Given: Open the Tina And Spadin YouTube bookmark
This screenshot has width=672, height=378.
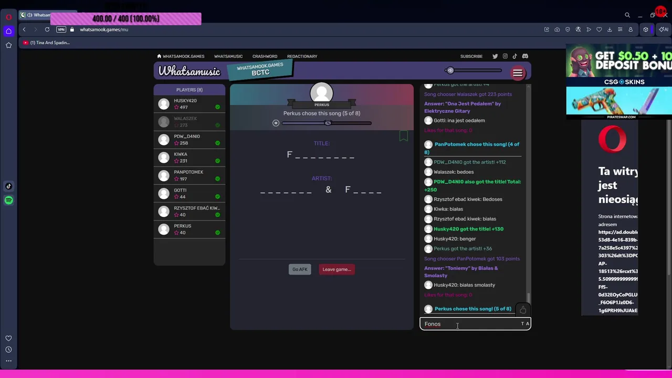Looking at the screenshot, I should (x=46, y=43).
